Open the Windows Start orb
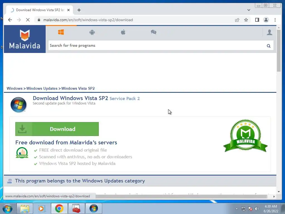285x214 pixels. point(8,208)
